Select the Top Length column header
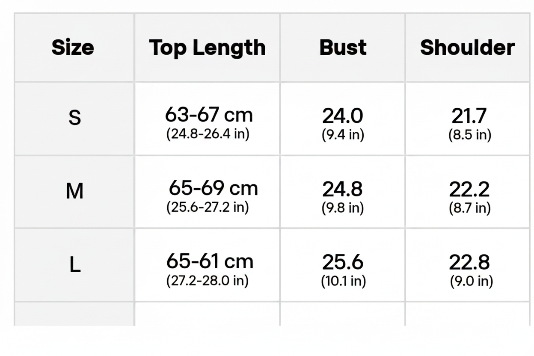This screenshot has height=356, width=534. pyautogui.click(x=208, y=47)
